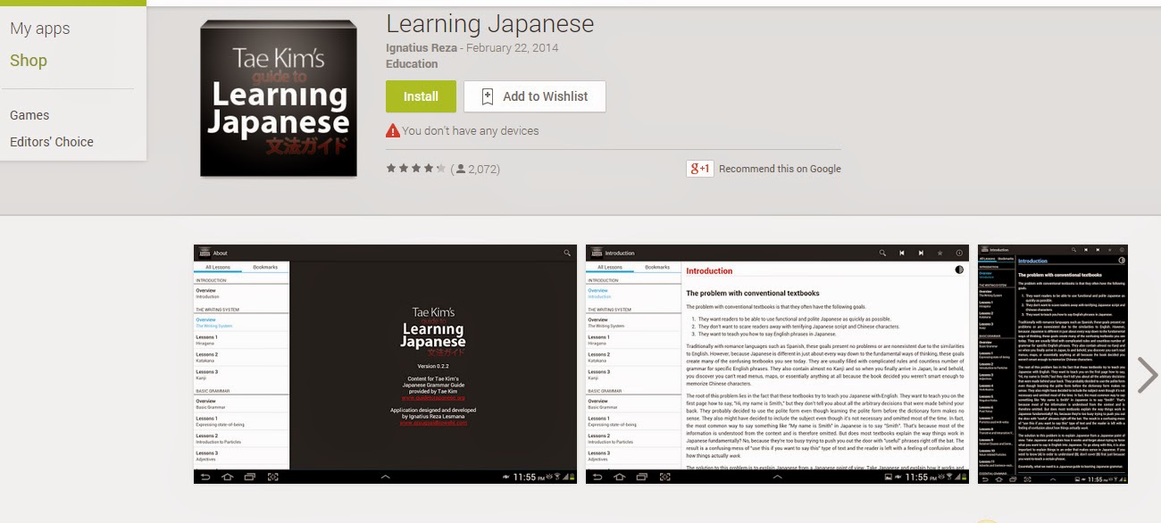This screenshot has width=1161, height=523.
Task: Open the second screenshot showing Introduction page
Action: coord(777,364)
